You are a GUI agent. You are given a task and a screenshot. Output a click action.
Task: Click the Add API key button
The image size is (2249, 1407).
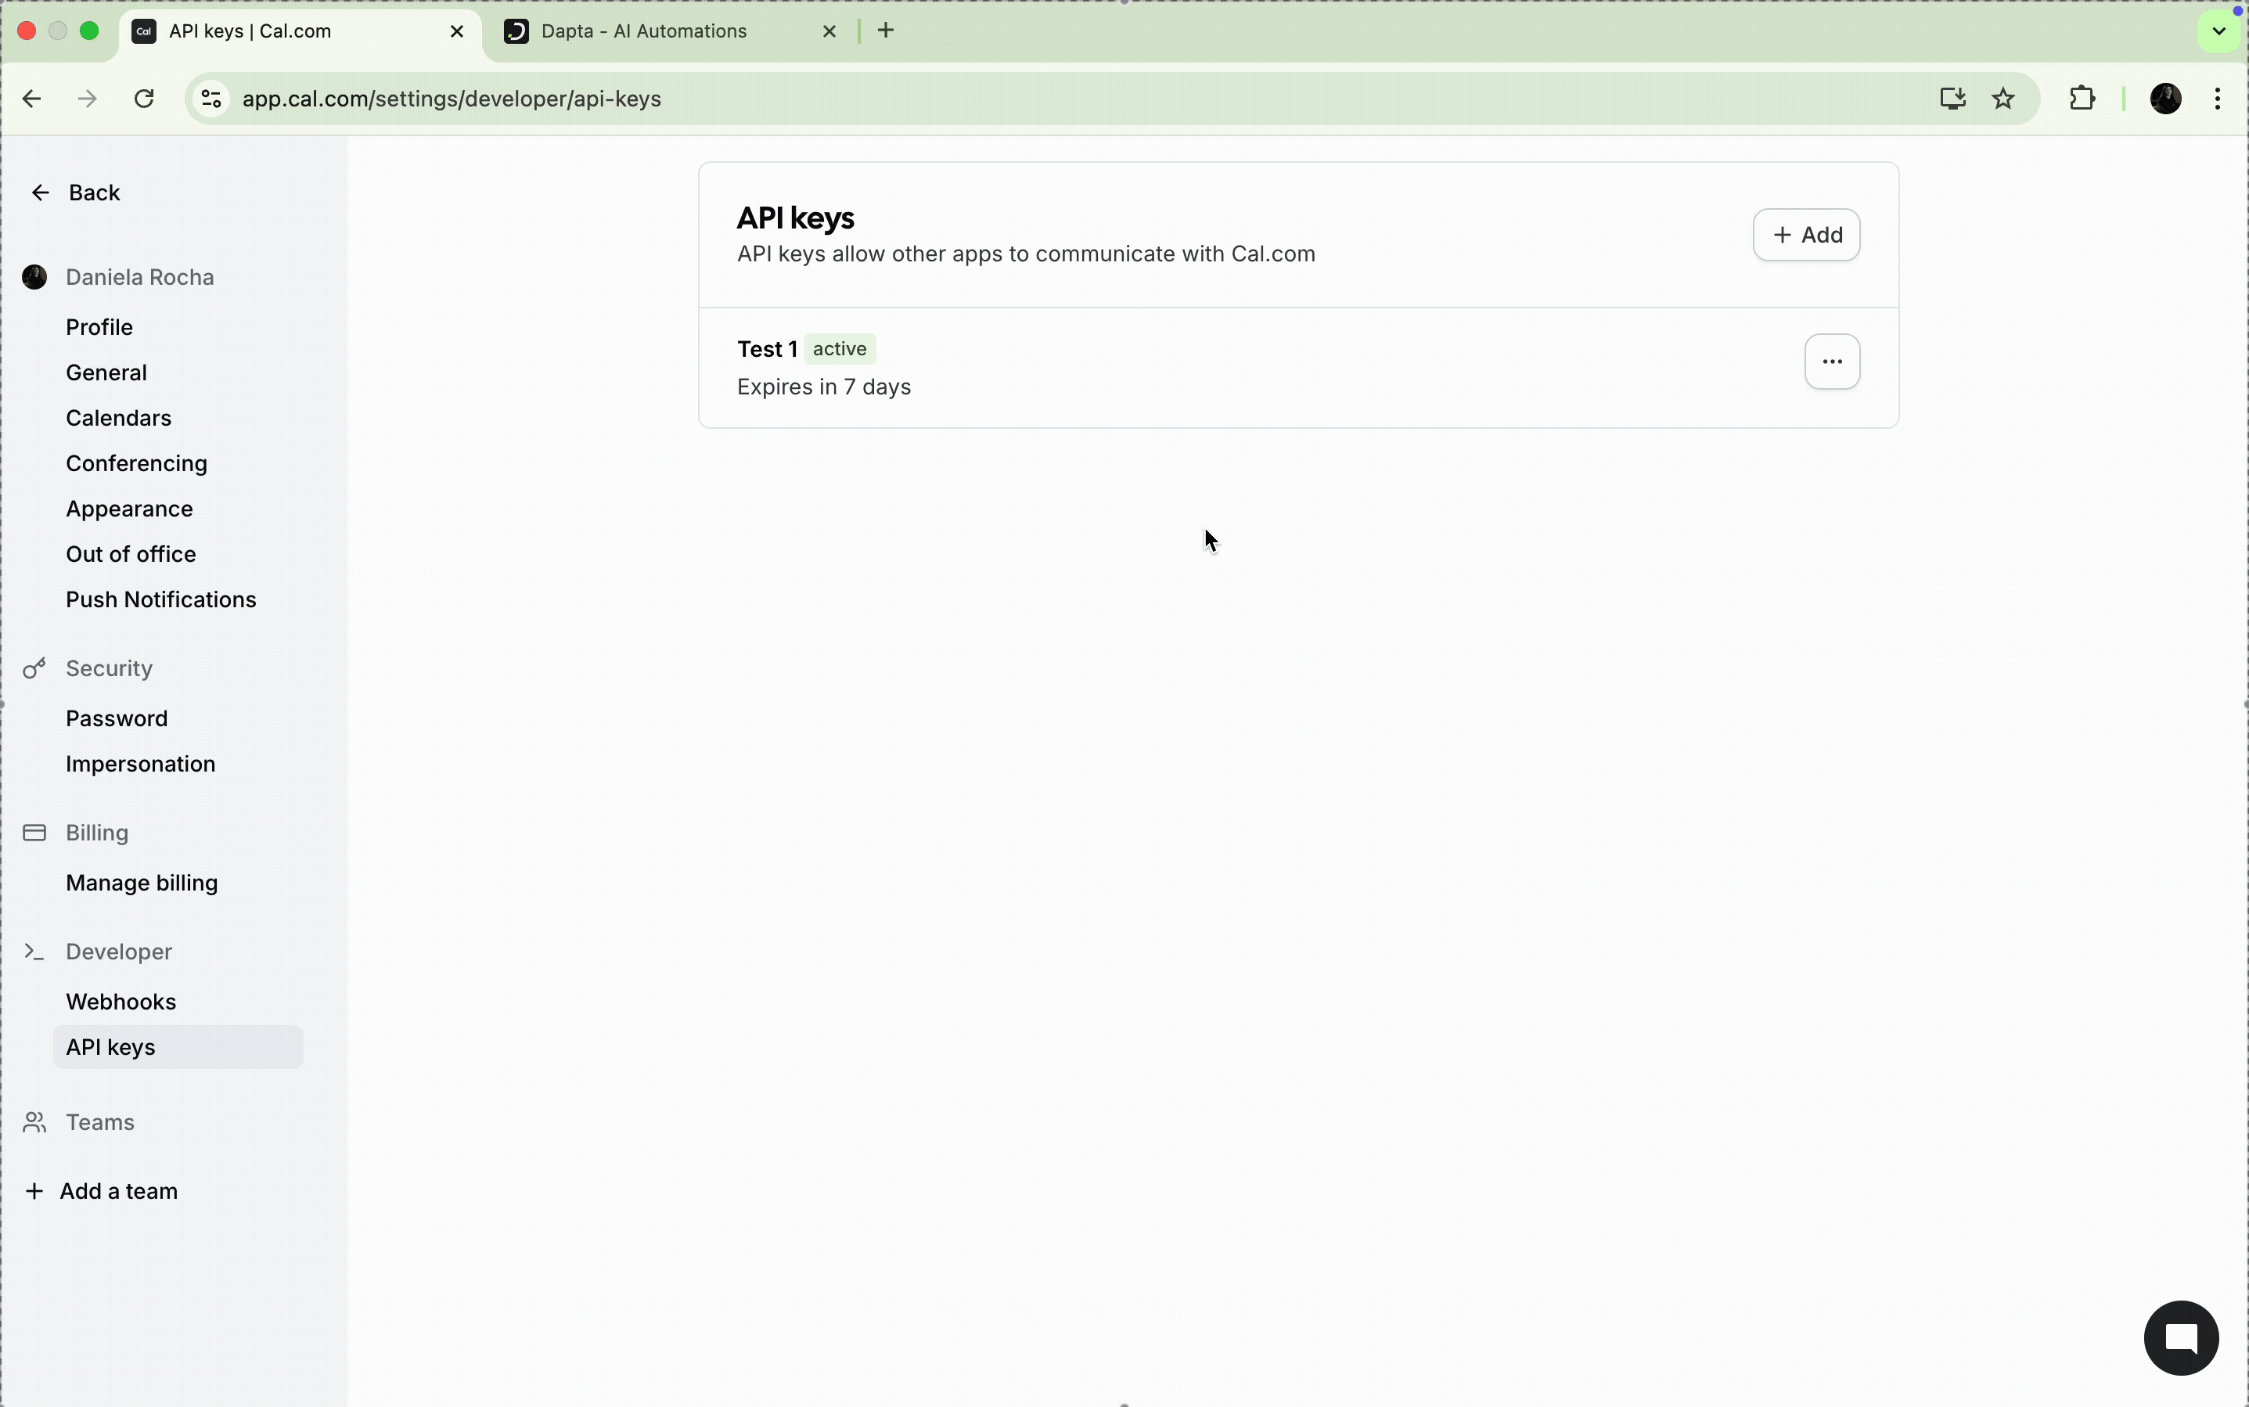point(1805,235)
